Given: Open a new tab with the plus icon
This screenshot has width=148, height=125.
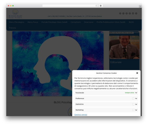Looking at the screenshot, I should point(140,7).
